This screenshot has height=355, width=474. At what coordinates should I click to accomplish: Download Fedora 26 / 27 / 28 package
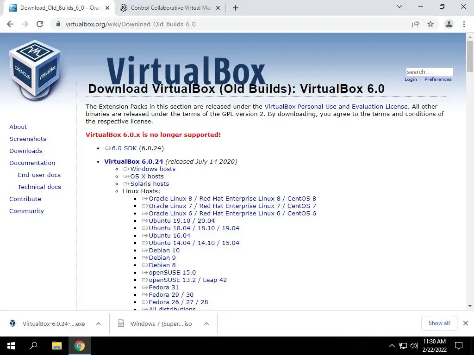pos(178,302)
